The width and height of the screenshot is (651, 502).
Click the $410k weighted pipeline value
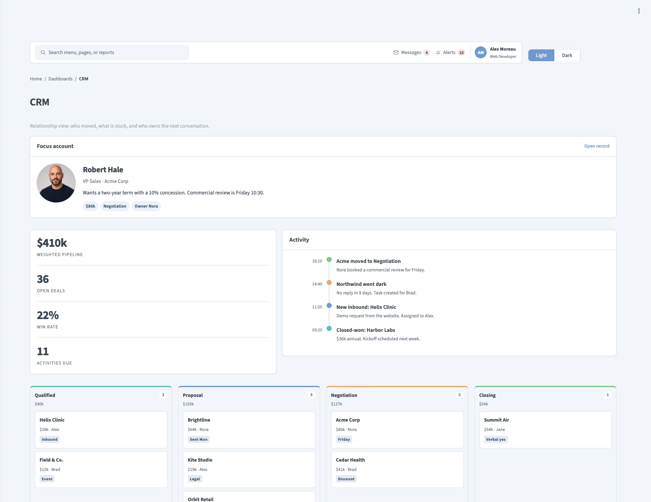tap(52, 243)
